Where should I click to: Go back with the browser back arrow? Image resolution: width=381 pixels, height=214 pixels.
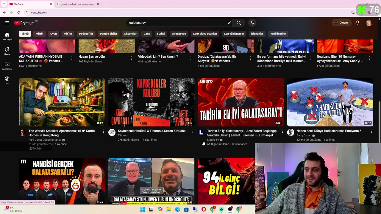coord(4,12)
